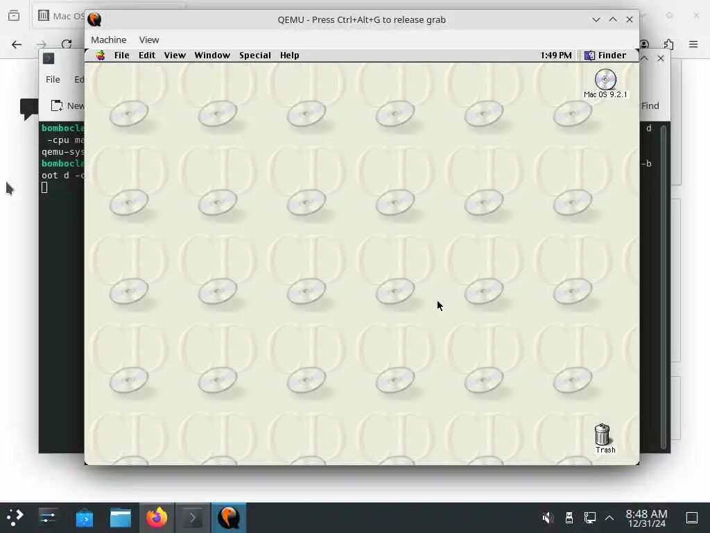
Task: Click the terminal app icon in title bar
Action: click(x=49, y=58)
